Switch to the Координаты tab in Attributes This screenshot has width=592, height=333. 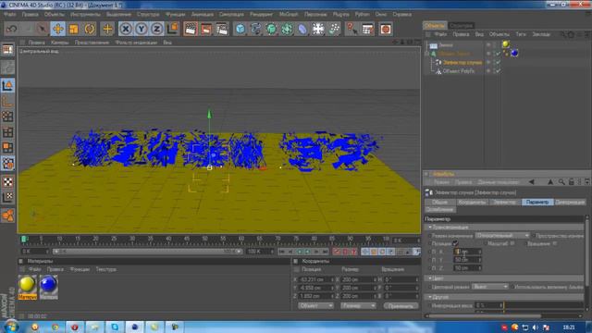point(472,203)
